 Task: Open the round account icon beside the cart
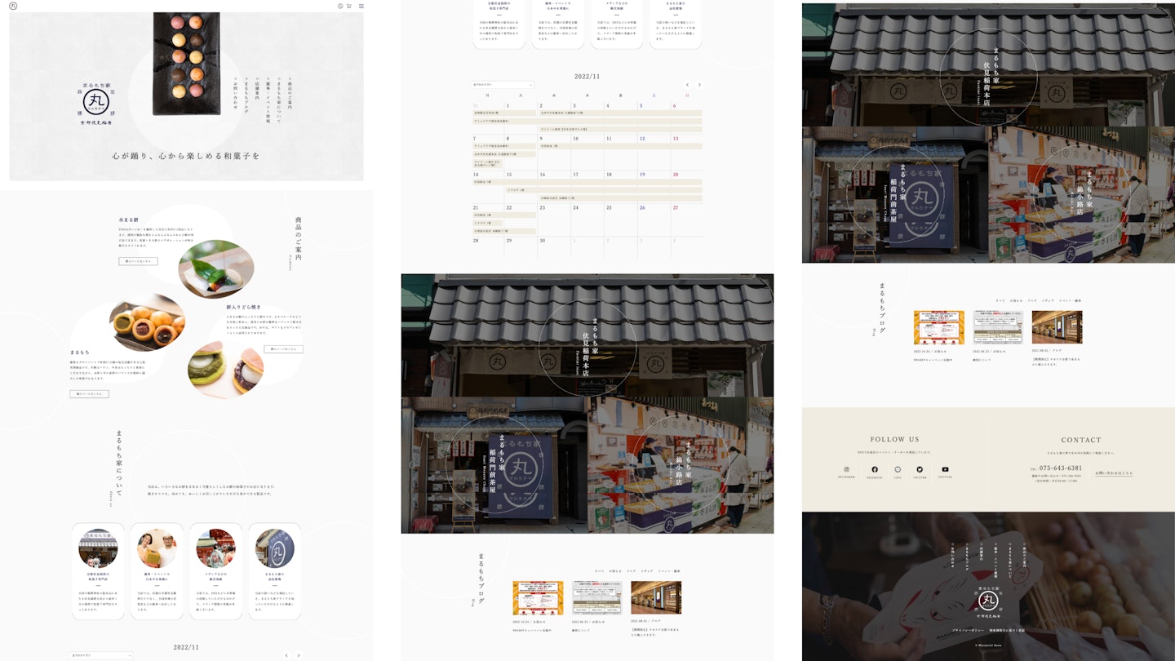[340, 6]
